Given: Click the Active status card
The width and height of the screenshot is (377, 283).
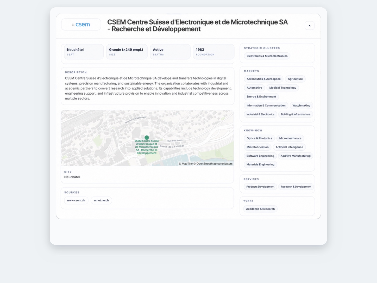Looking at the screenshot, I should pyautogui.click(x=170, y=52).
